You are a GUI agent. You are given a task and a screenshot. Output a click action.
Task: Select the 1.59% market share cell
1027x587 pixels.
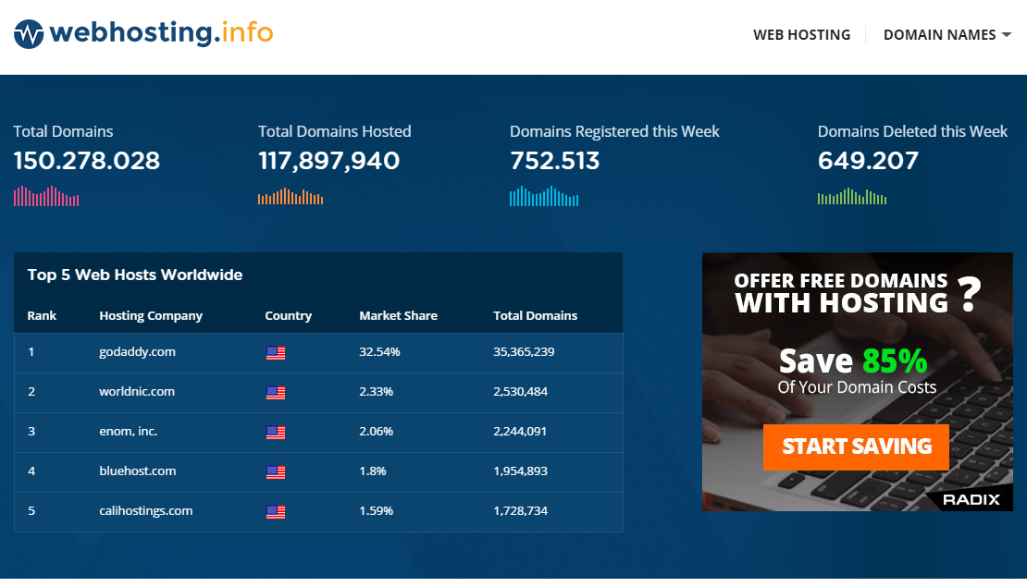point(376,511)
